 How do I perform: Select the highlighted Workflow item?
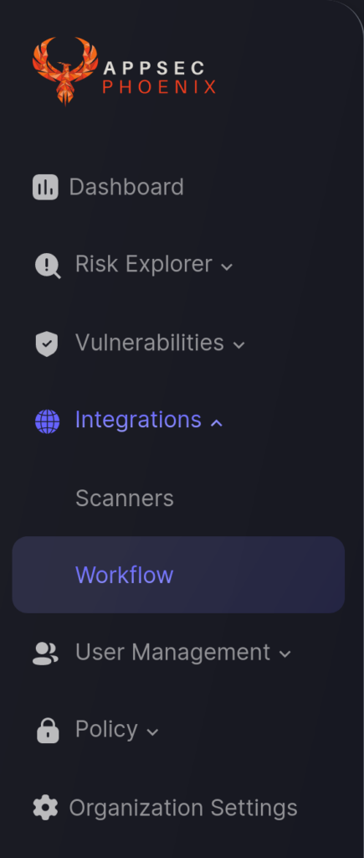(x=178, y=575)
